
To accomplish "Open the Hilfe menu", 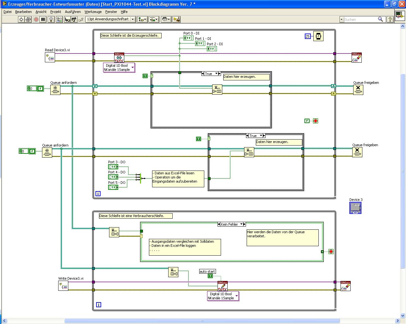I will [124, 12].
